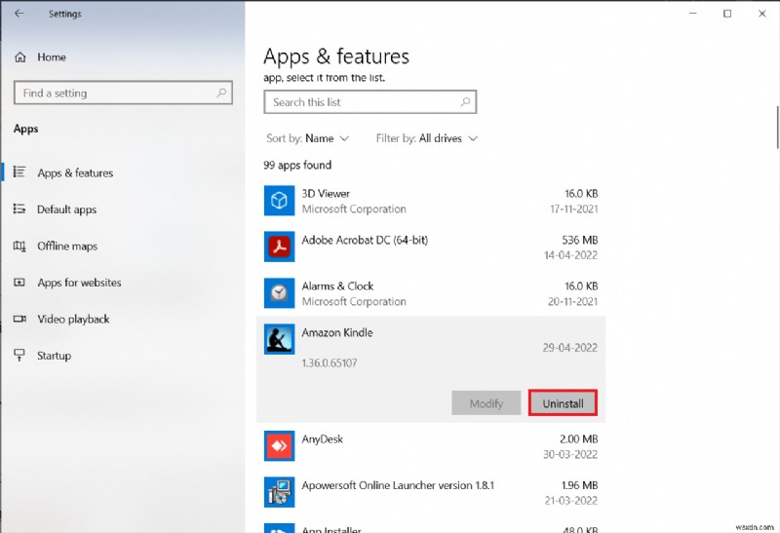
Task: Open Video playback in the sidebar
Action: click(73, 320)
